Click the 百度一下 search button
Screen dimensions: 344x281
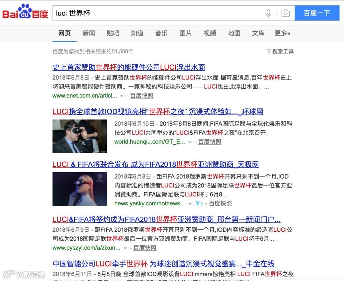click(x=317, y=13)
